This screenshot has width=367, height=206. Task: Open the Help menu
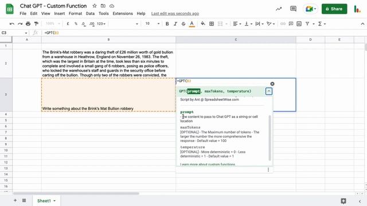click(x=141, y=14)
